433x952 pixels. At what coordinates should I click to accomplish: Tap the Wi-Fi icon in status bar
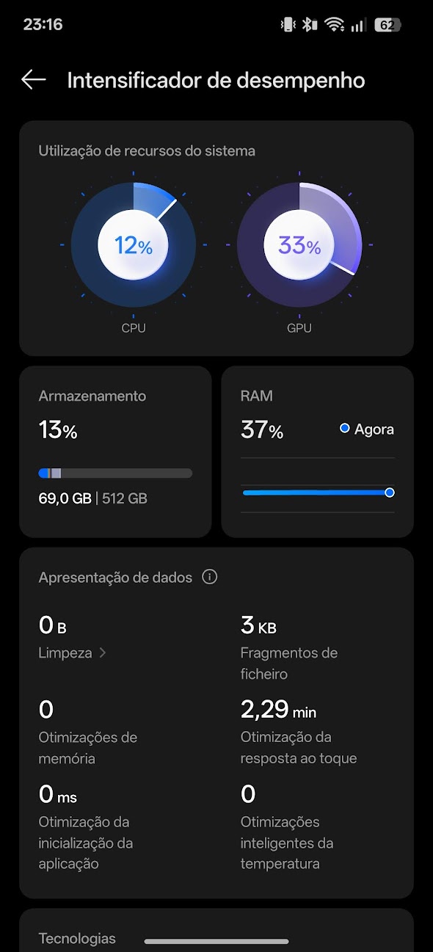(335, 24)
